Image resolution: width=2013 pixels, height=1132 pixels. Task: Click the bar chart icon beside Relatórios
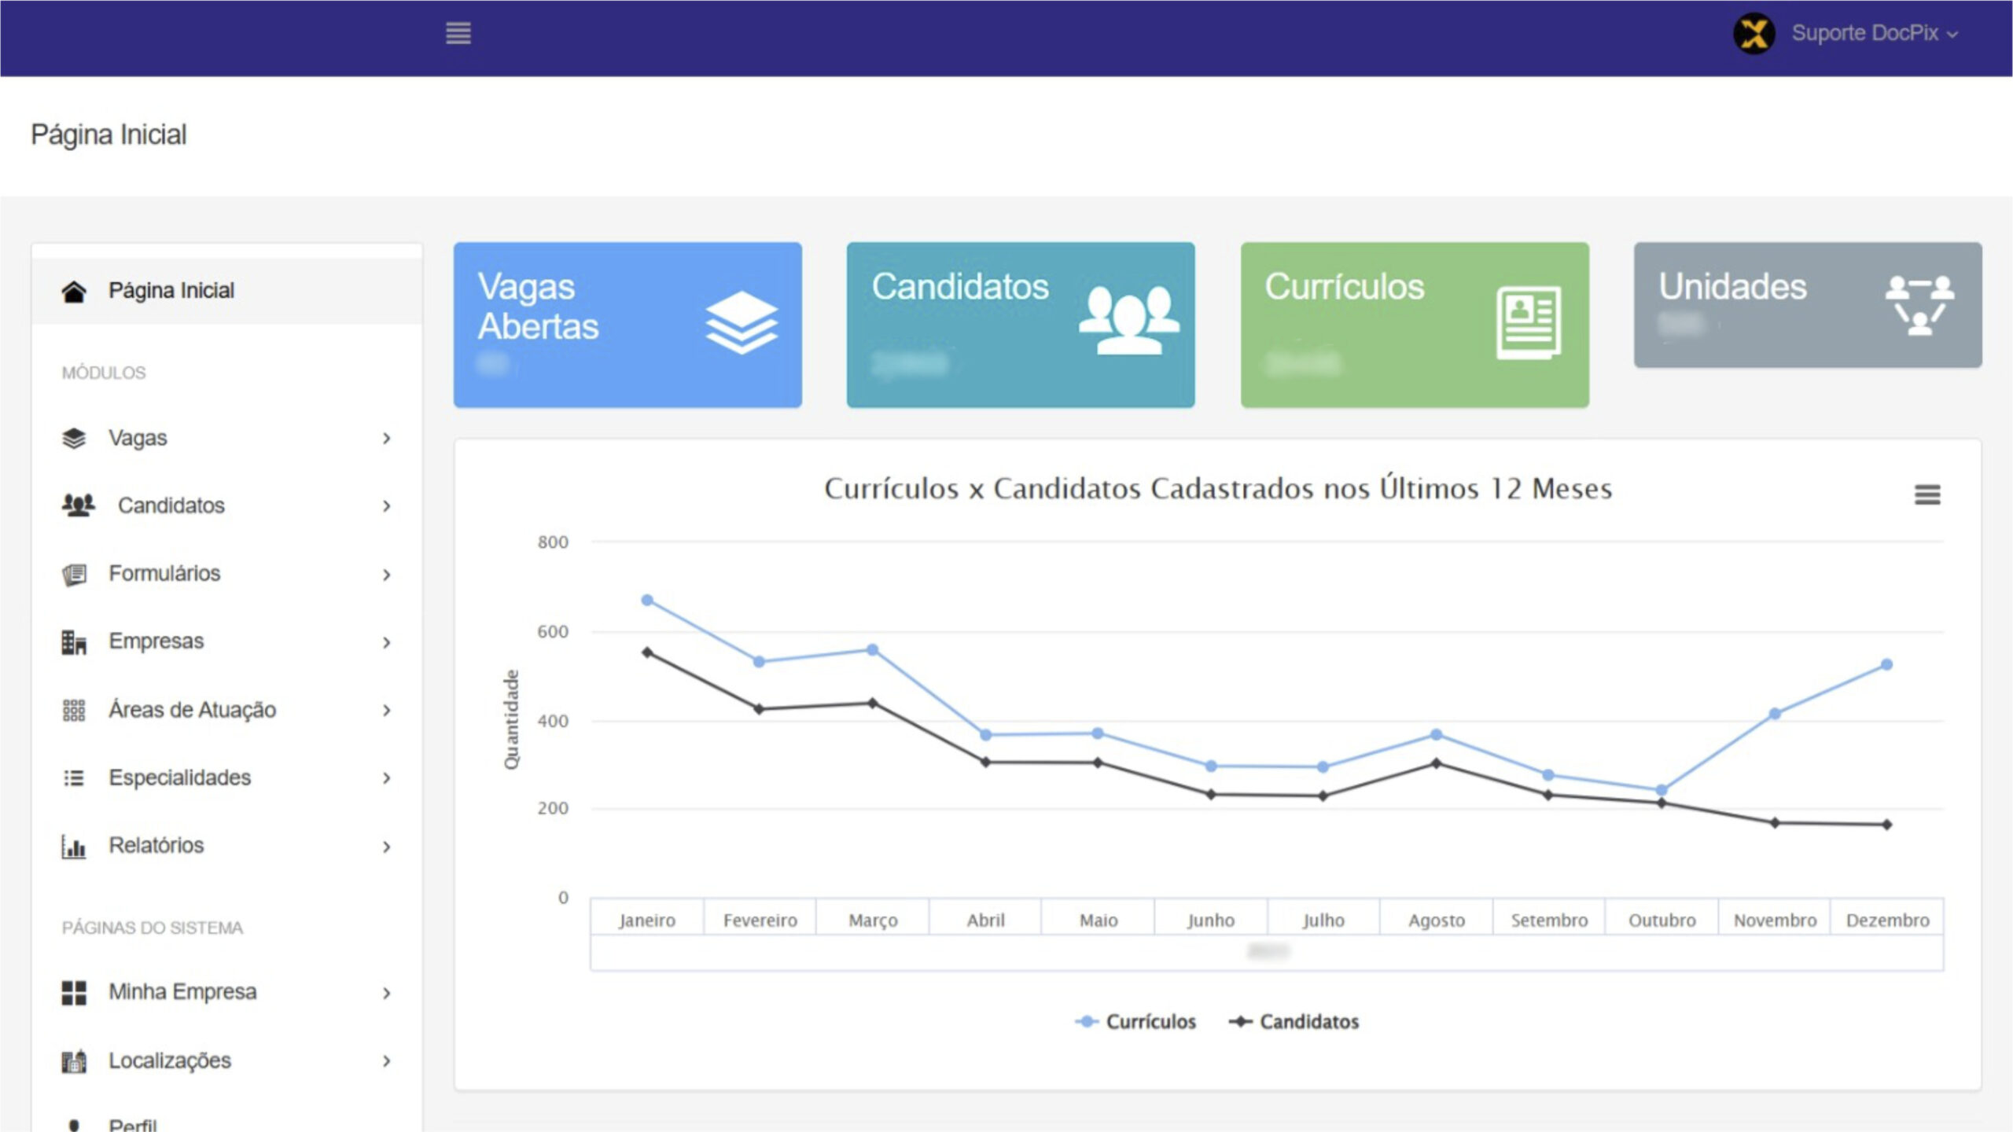[x=74, y=847]
